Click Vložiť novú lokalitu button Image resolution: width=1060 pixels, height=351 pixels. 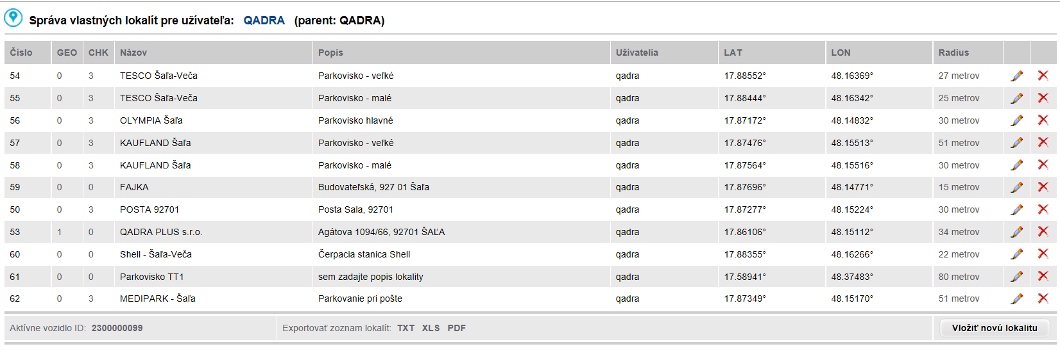pyautogui.click(x=995, y=328)
